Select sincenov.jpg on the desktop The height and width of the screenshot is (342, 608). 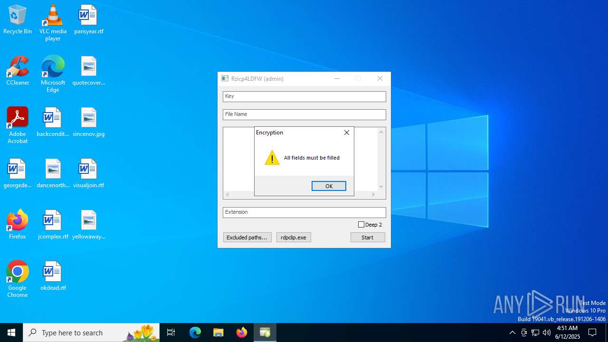pyautogui.click(x=88, y=122)
